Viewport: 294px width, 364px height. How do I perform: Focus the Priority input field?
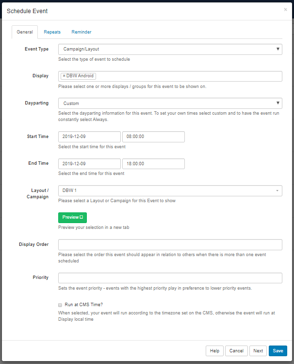pos(170,278)
